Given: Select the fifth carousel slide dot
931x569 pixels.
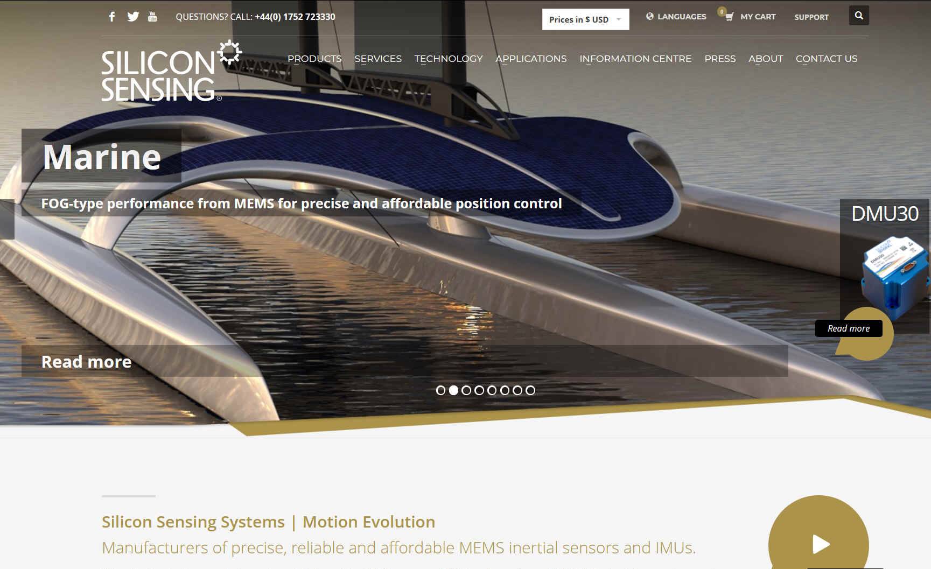Looking at the screenshot, I should pos(492,390).
